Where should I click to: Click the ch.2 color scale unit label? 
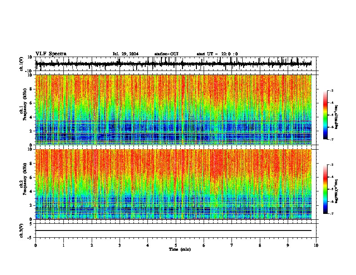pos(337,191)
